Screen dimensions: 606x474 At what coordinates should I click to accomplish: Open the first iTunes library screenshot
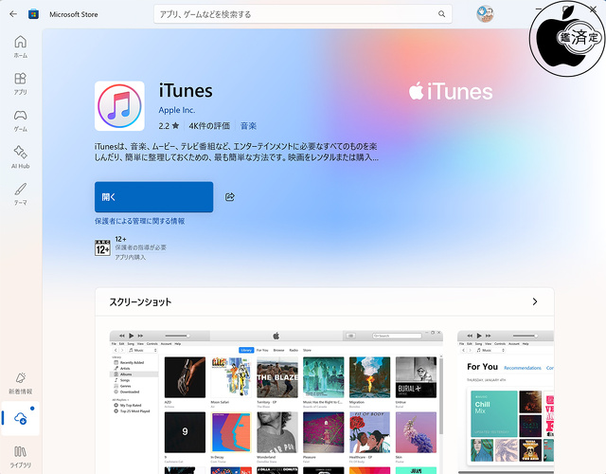(x=276, y=402)
